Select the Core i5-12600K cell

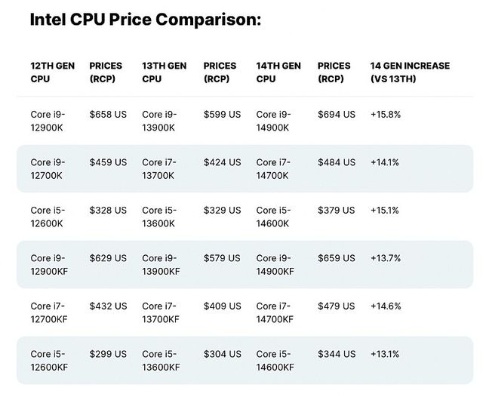48,217
